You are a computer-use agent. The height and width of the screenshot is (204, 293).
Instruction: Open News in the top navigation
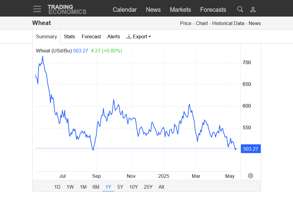pos(153,10)
